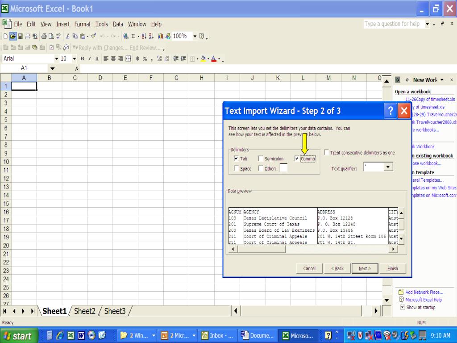Click the Open file folder icon
The height and width of the screenshot is (343, 457).
pyautogui.click(x=13, y=36)
